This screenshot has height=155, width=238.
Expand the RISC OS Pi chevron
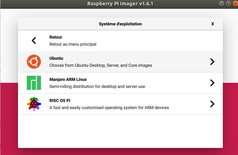pyautogui.click(x=212, y=104)
